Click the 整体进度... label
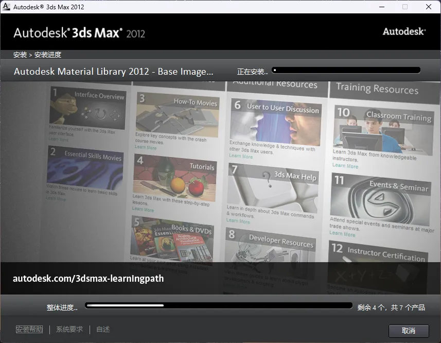The image size is (441, 343). point(62,307)
